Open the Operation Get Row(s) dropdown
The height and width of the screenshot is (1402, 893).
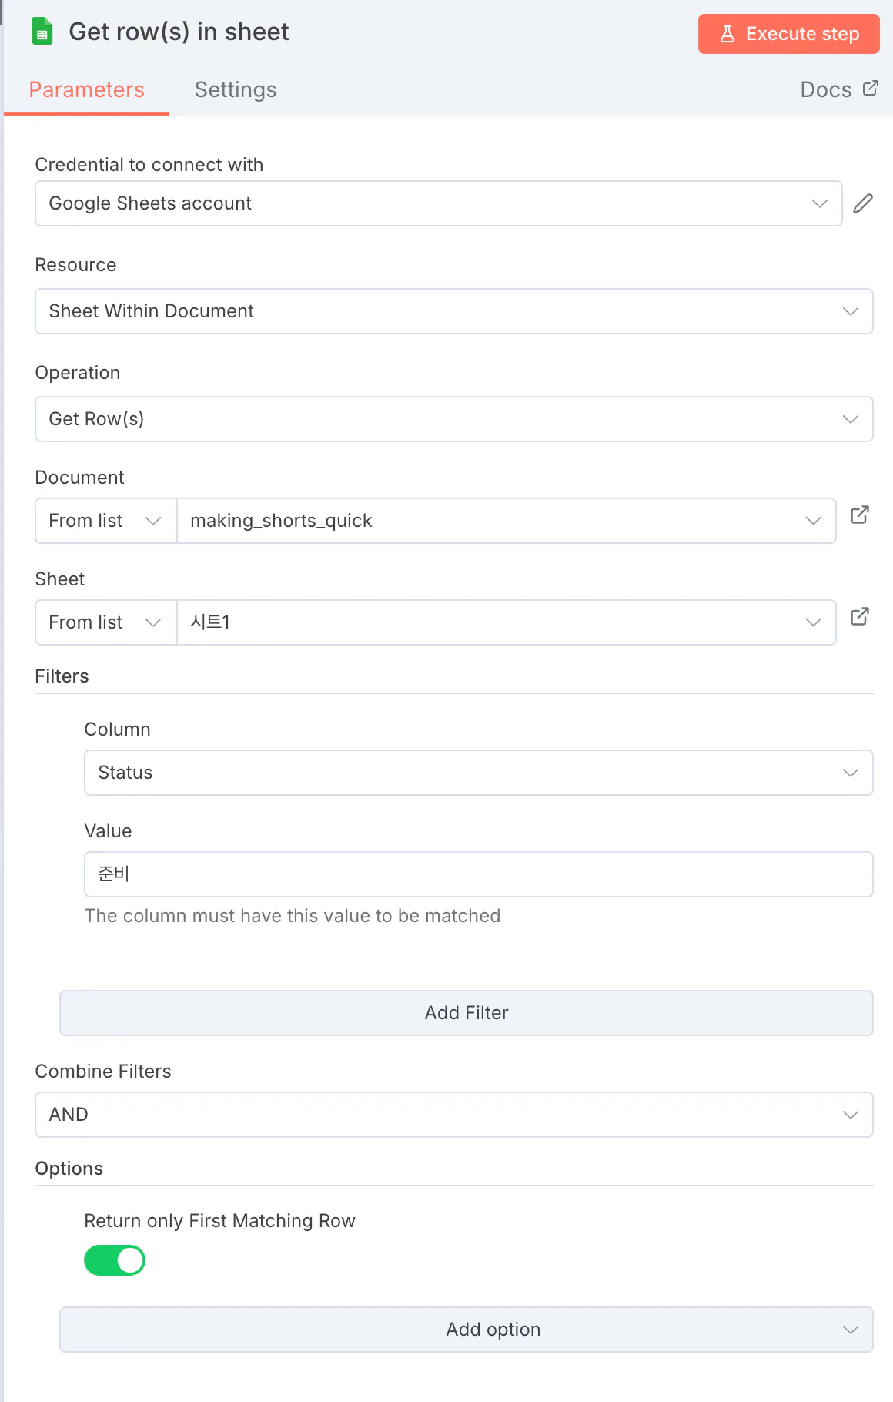pyautogui.click(x=453, y=419)
